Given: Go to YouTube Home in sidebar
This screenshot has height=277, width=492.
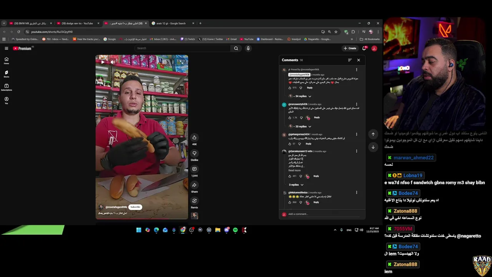Looking at the screenshot, I should [7, 60].
